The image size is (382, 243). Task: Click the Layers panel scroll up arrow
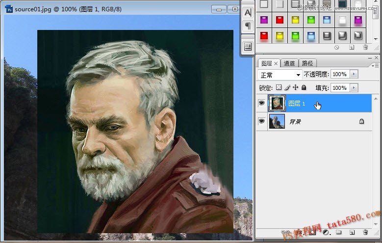click(376, 99)
